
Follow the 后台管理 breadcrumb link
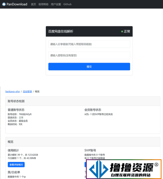click(27, 92)
